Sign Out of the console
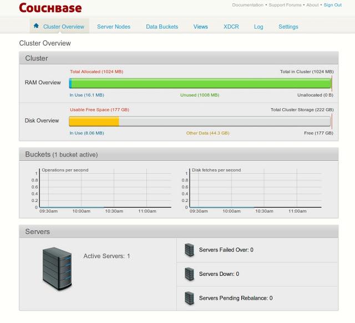The width and height of the screenshot is (355, 323). (x=333, y=5)
